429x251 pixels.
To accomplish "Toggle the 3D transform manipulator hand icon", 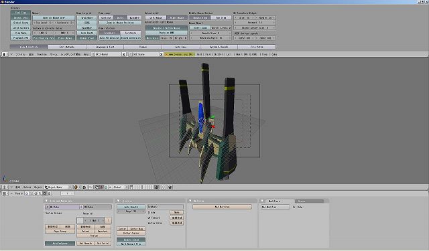I will coord(97,187).
